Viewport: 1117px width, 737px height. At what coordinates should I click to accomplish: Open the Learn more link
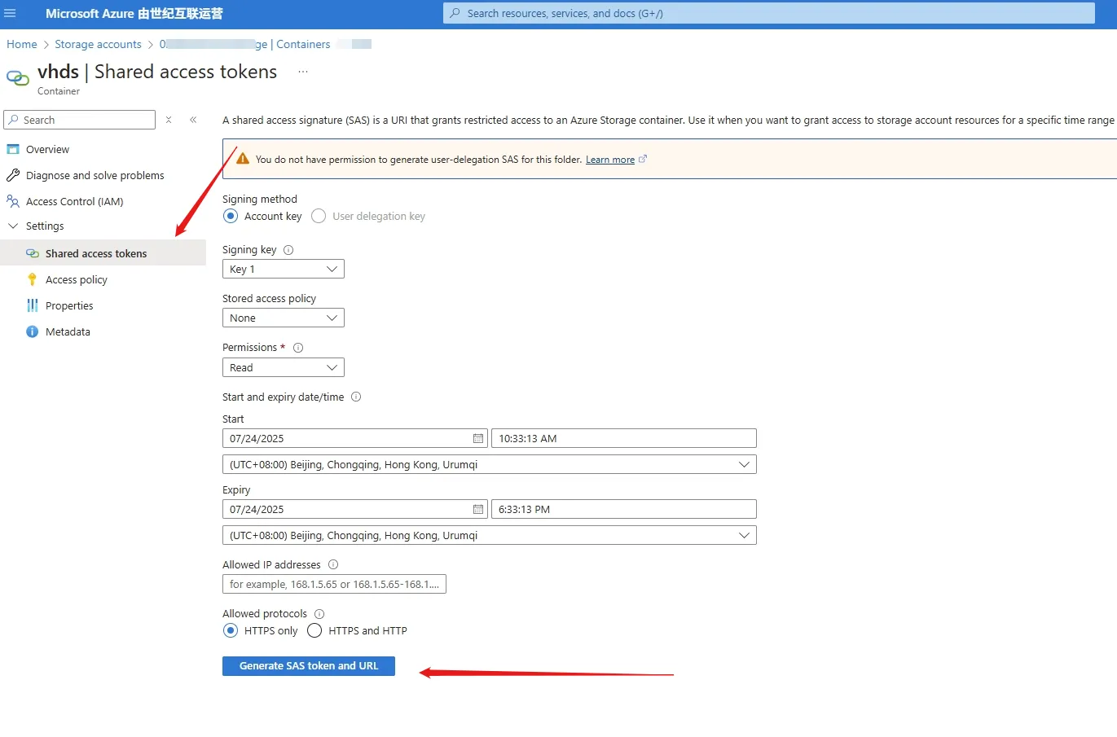pyautogui.click(x=610, y=160)
